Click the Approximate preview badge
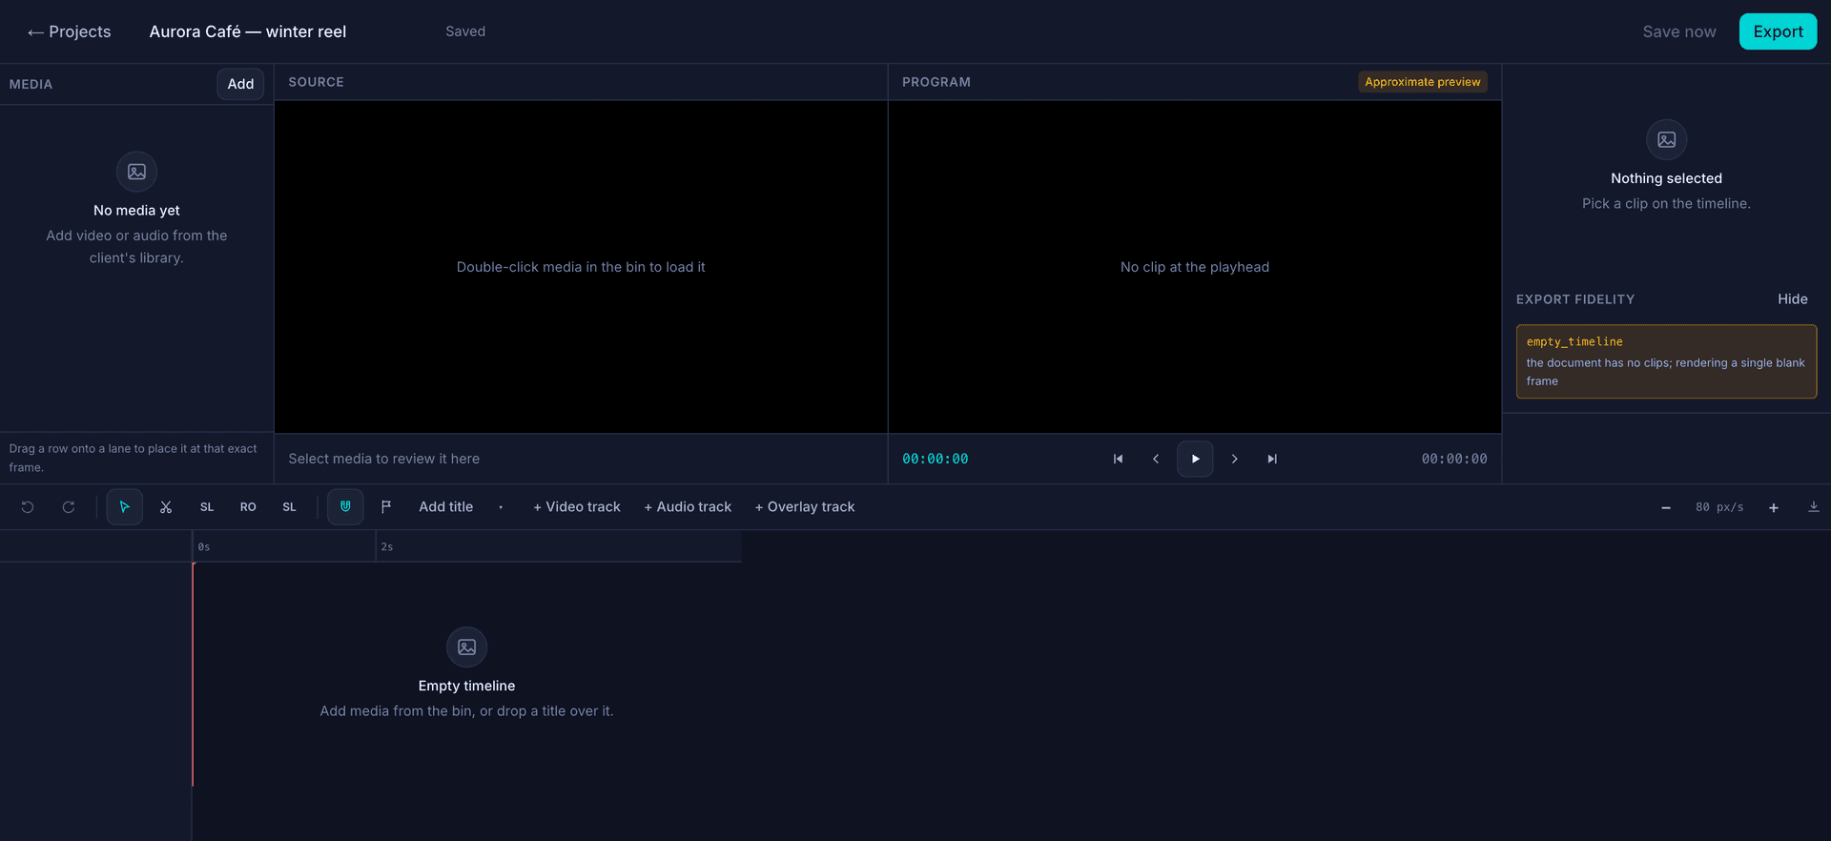This screenshot has width=1831, height=841. 1423,82
